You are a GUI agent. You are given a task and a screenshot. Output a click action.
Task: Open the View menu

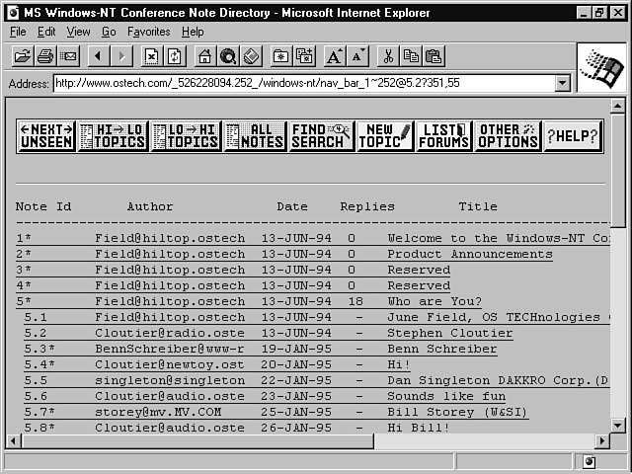tap(78, 32)
